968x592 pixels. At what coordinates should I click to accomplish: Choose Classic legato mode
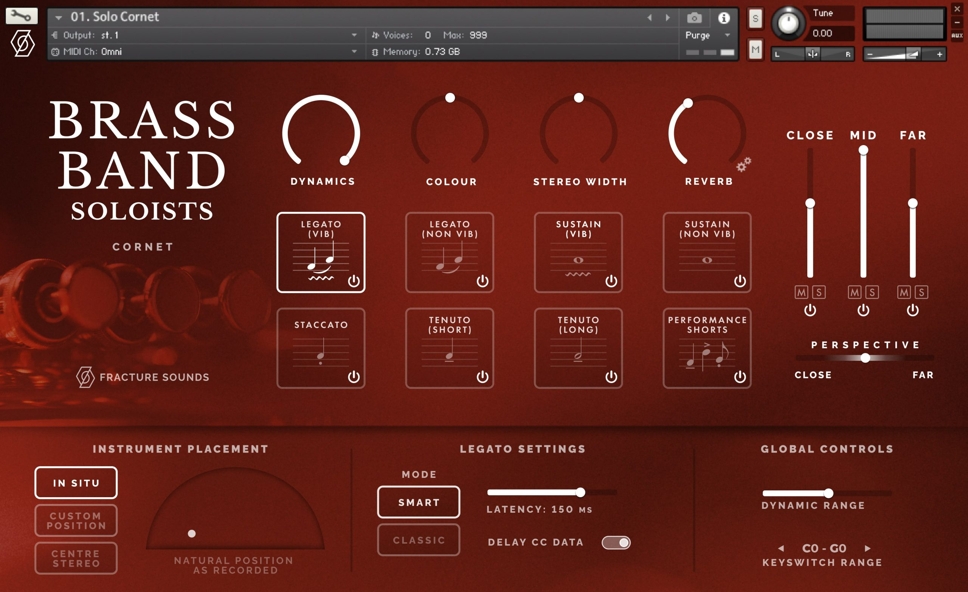click(418, 540)
